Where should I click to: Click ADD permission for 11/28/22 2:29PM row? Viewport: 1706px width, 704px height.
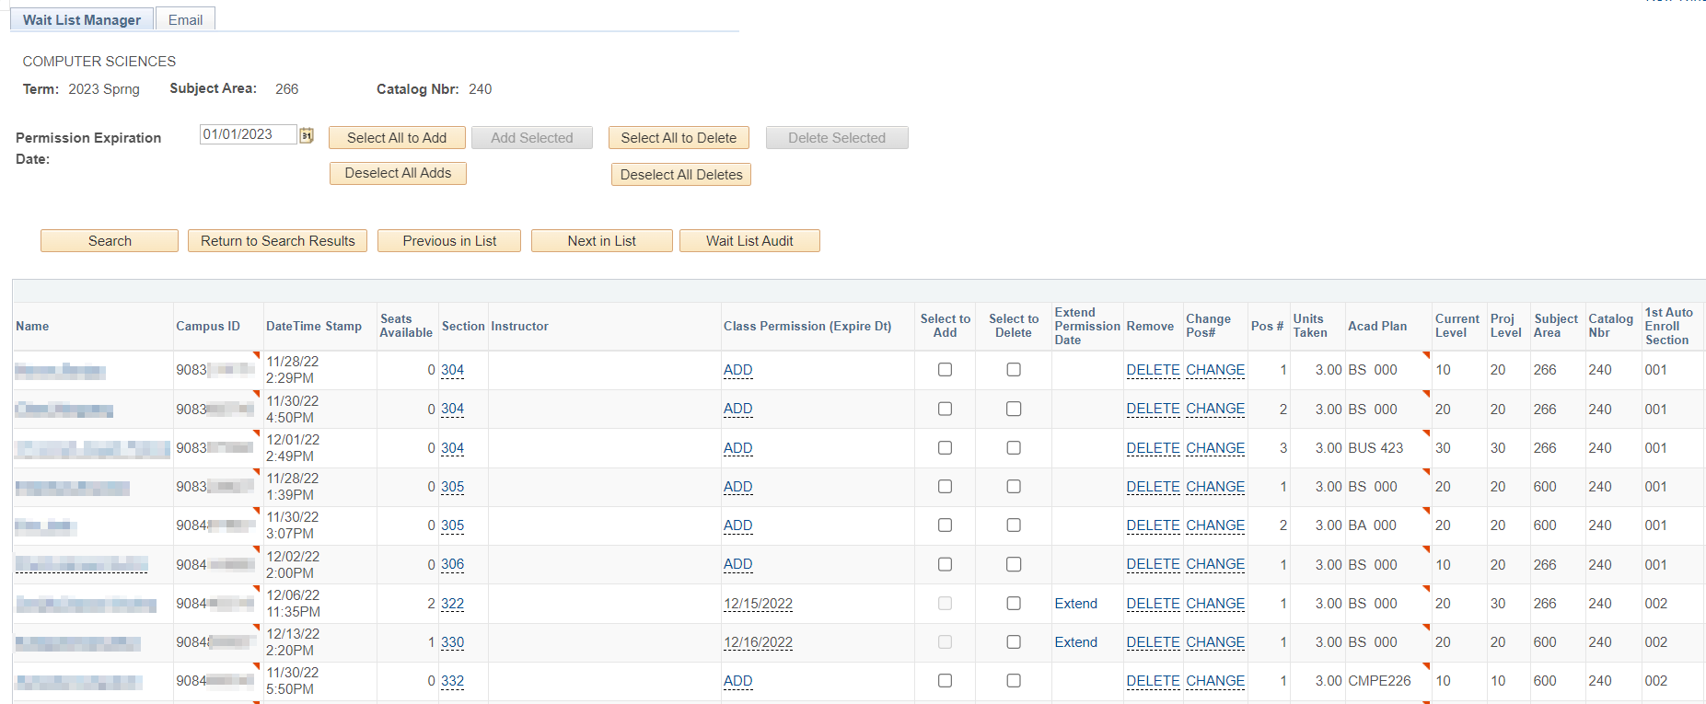pos(737,370)
